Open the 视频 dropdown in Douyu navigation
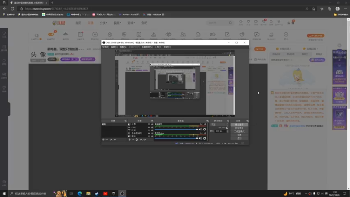 [117, 23]
